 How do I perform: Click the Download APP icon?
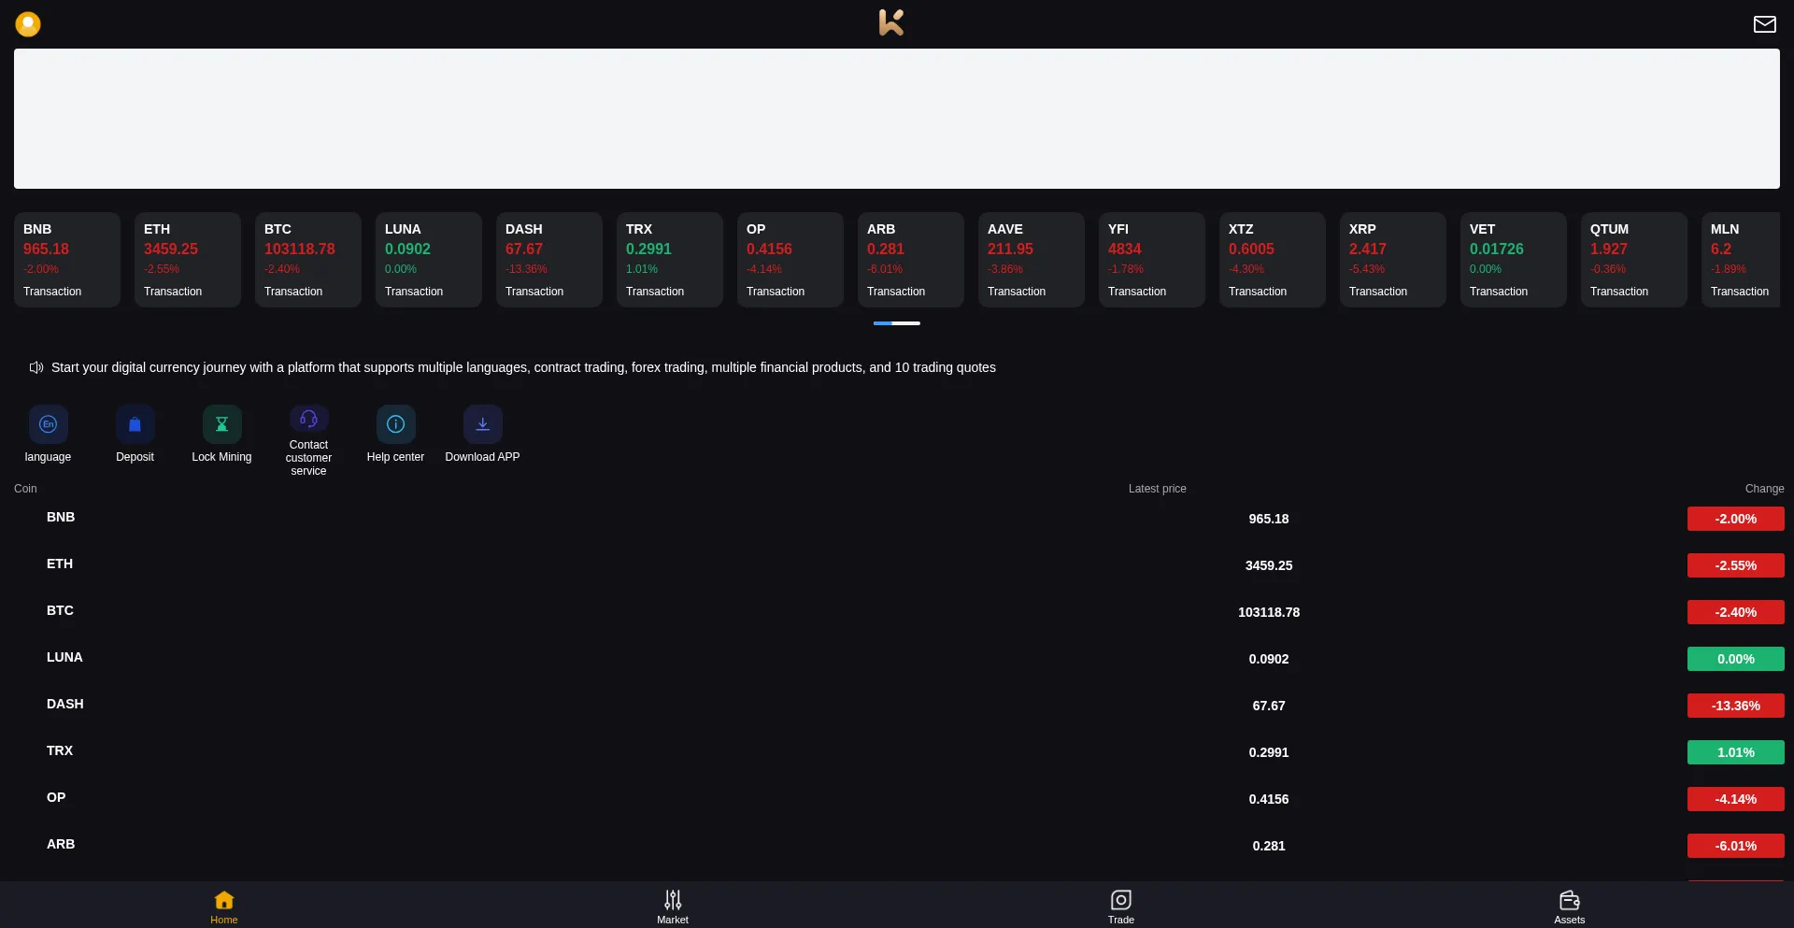[x=482, y=424]
